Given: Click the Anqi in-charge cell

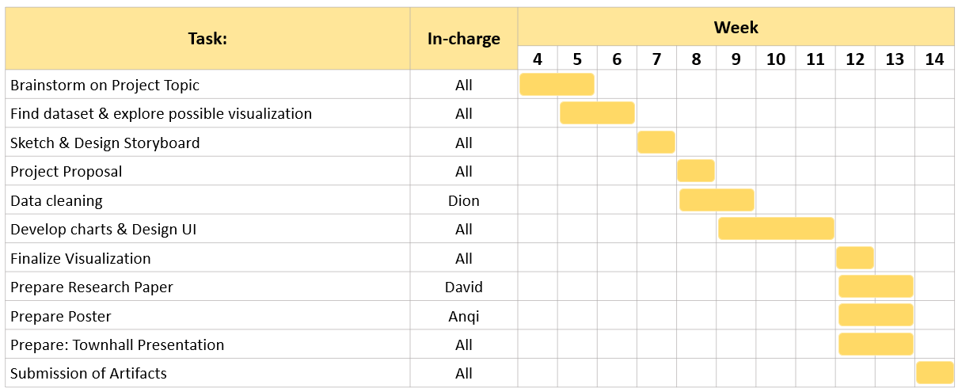Looking at the screenshot, I should click(x=464, y=316).
